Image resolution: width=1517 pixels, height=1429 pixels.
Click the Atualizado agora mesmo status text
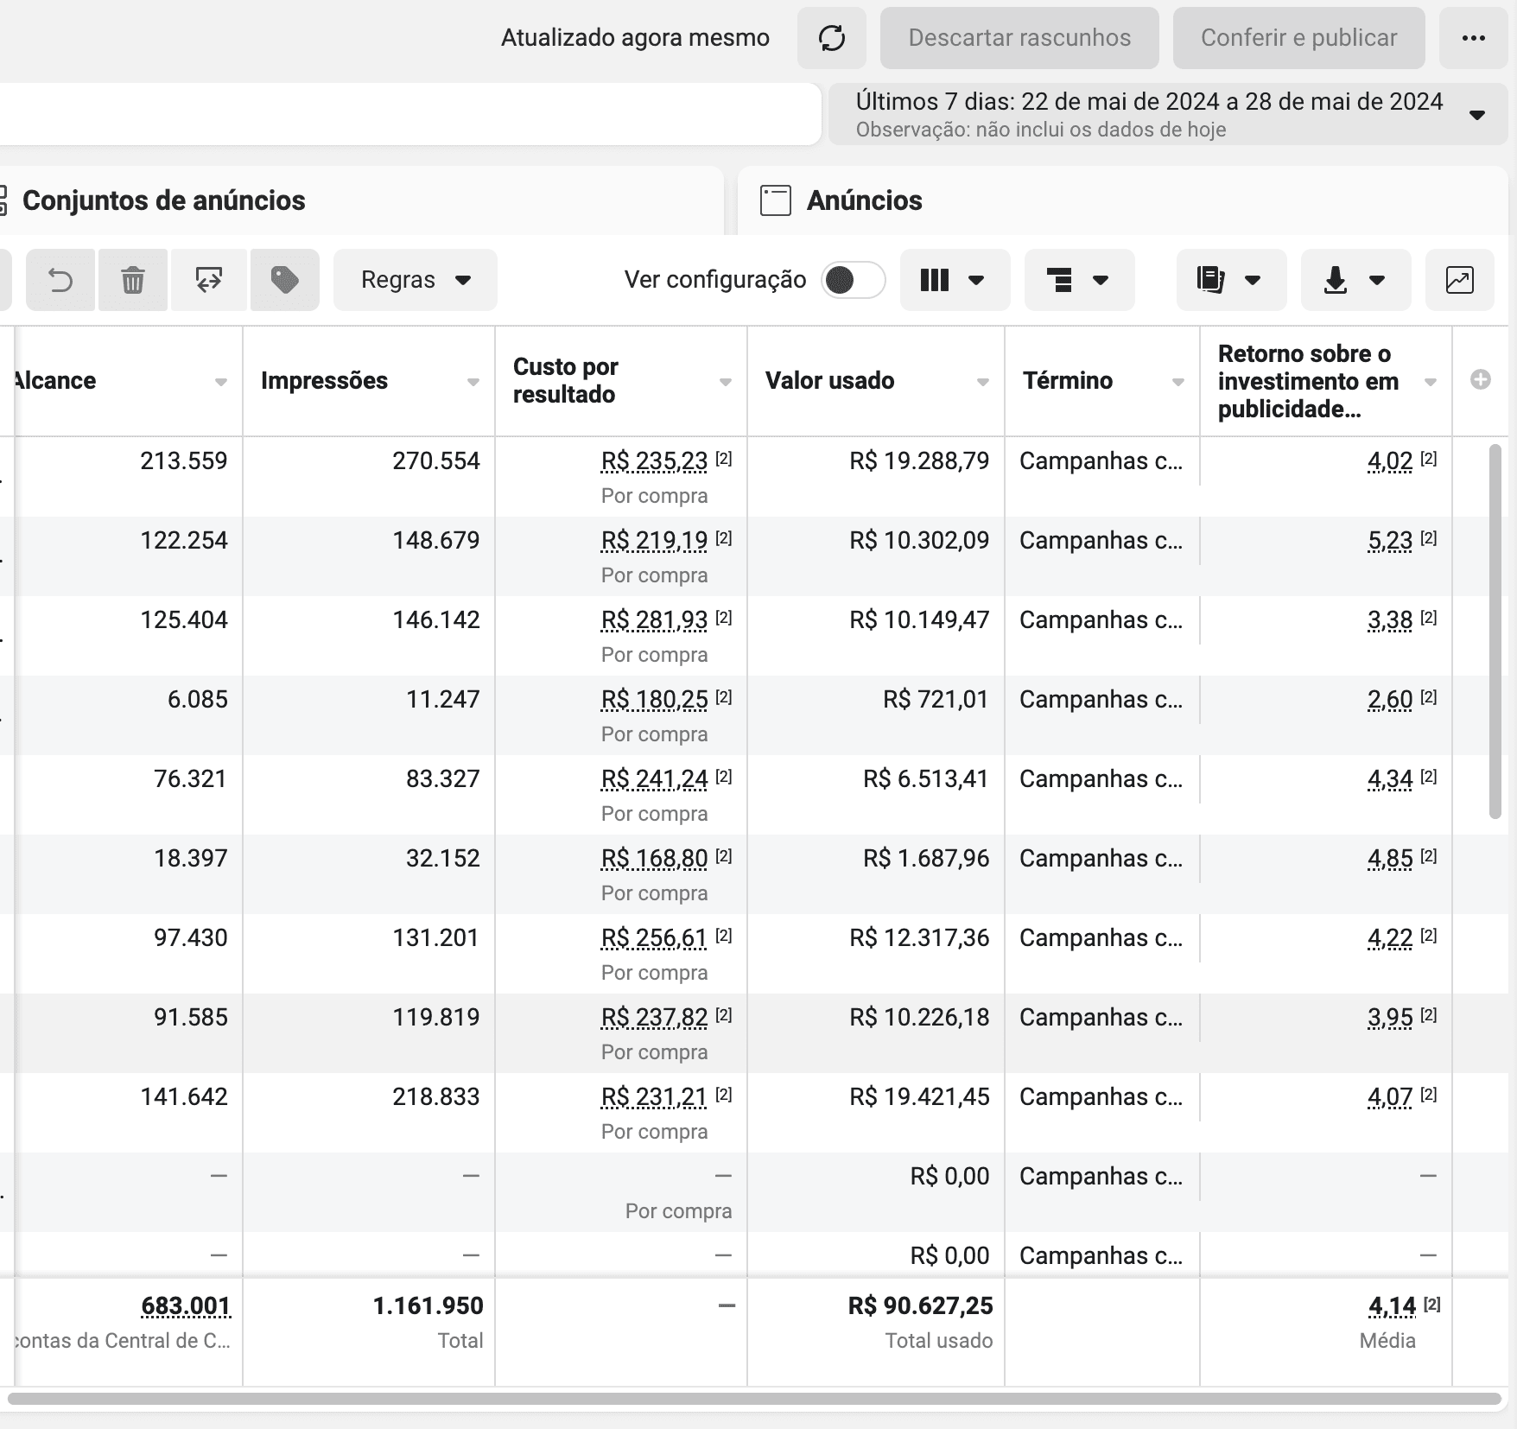[x=635, y=38]
